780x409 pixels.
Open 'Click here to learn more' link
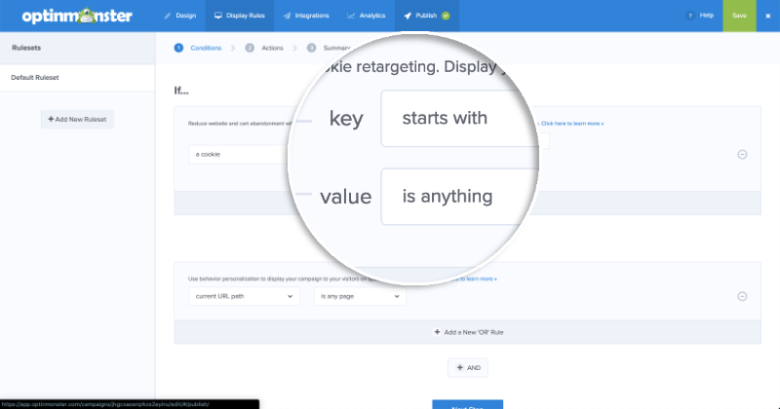coord(572,124)
